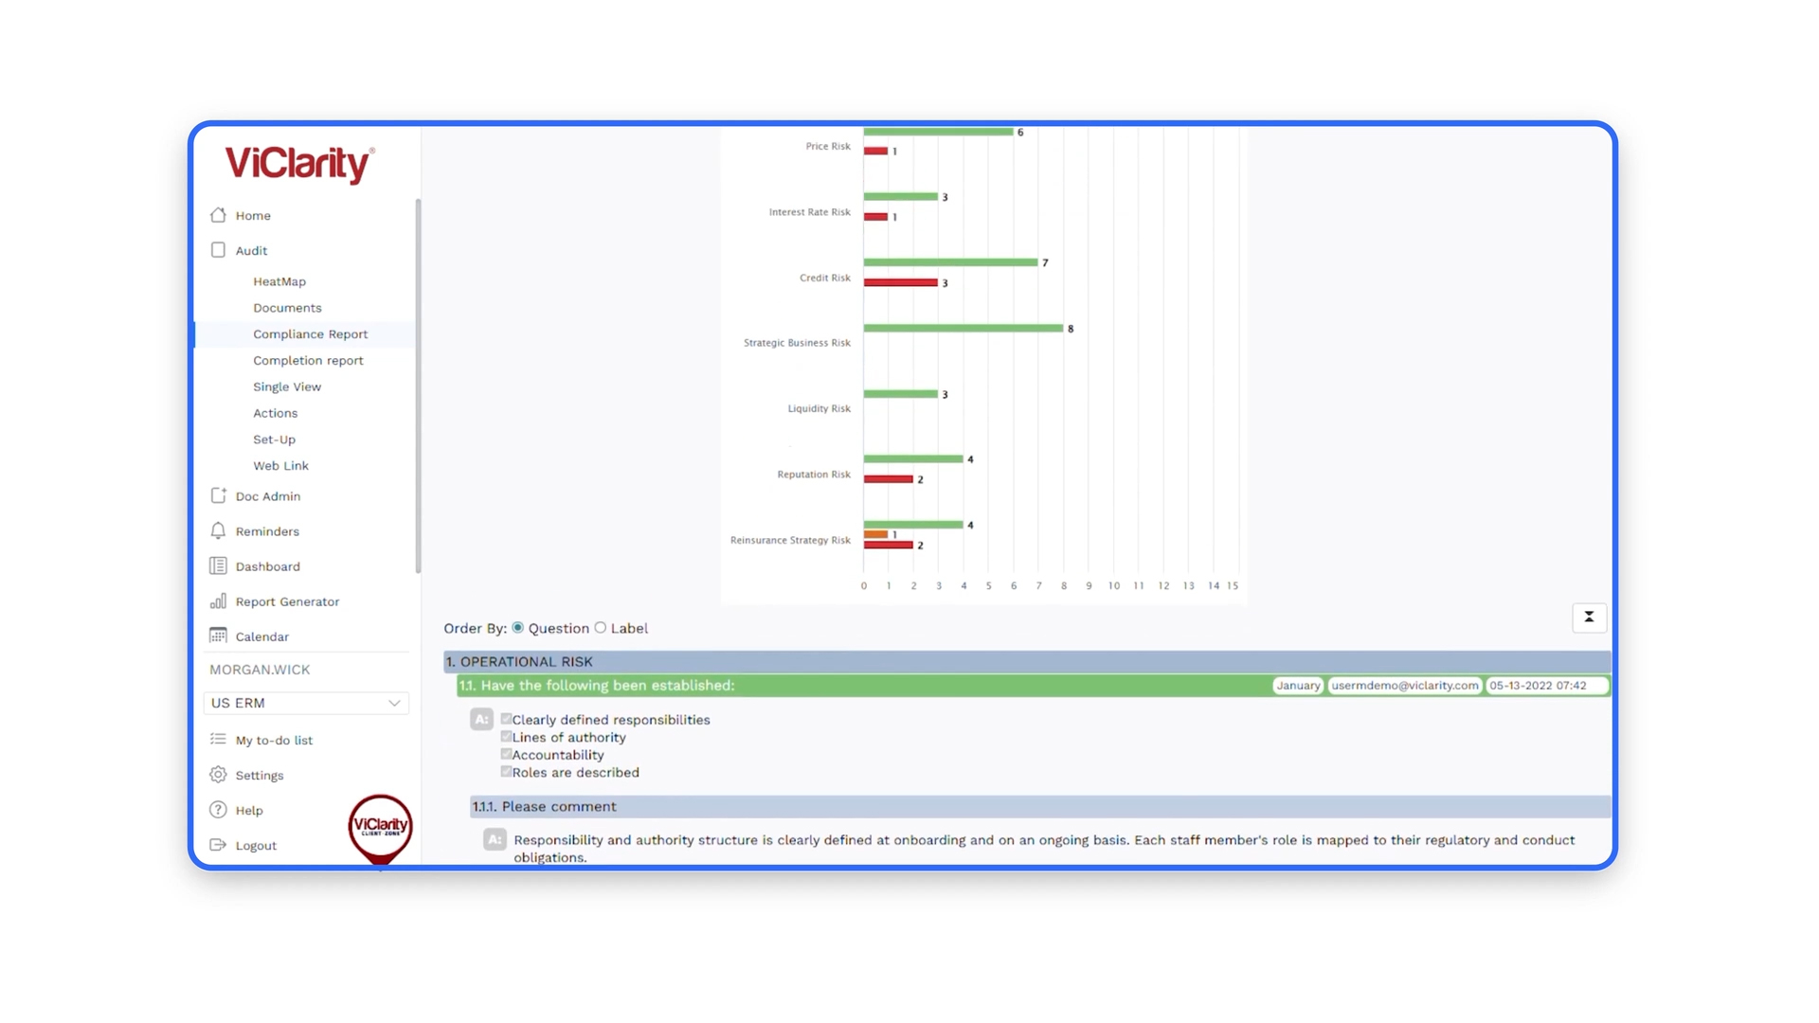Viewport: 1819px width, 1023px height.
Task: Open the US ERM dropdown
Action: [x=305, y=703]
